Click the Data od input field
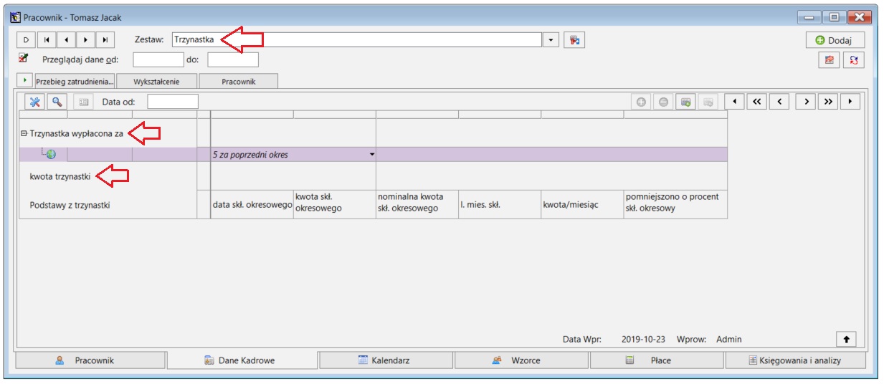 [x=173, y=102]
